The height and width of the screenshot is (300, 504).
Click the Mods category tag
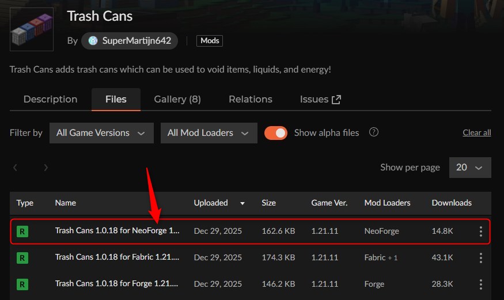210,41
